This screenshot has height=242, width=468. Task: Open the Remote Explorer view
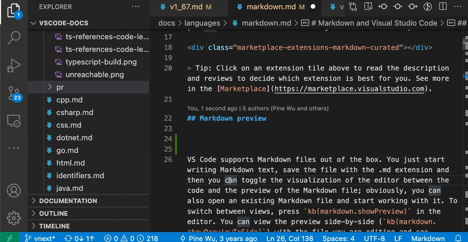(14, 121)
